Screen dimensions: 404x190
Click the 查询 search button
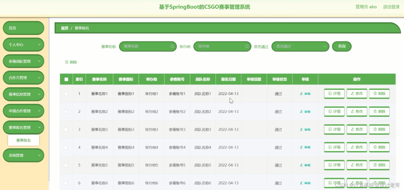pyautogui.click(x=342, y=46)
